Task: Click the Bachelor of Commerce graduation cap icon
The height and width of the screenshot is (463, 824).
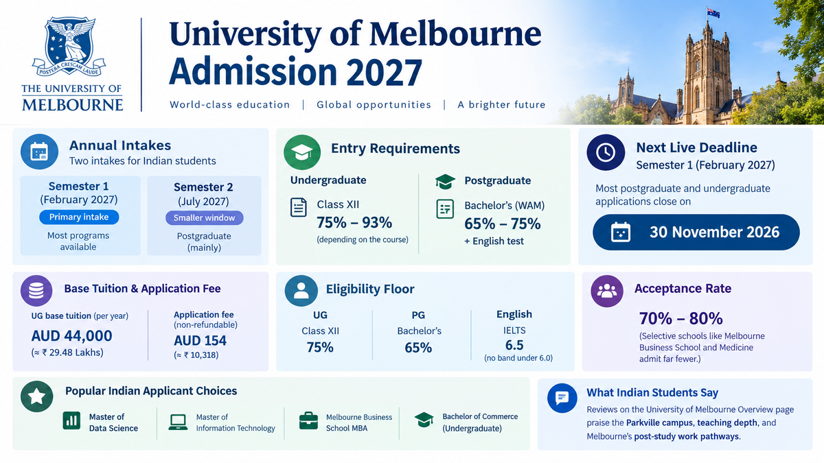Action: coord(424,420)
